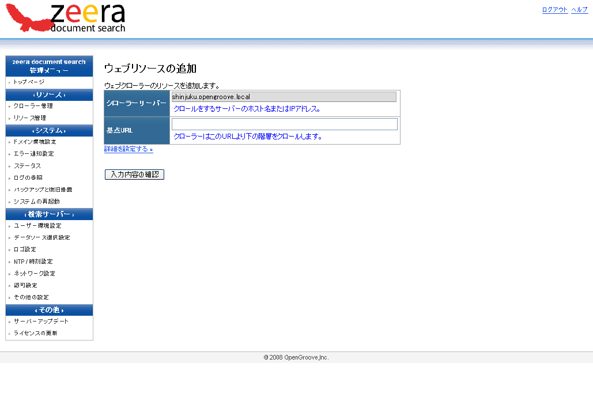Go to ステータス page
Image resolution: width=593 pixels, height=416 pixels.
click(27, 165)
